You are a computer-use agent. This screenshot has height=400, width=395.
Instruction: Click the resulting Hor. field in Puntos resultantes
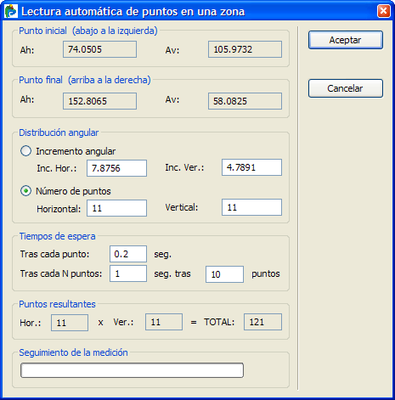(70, 323)
